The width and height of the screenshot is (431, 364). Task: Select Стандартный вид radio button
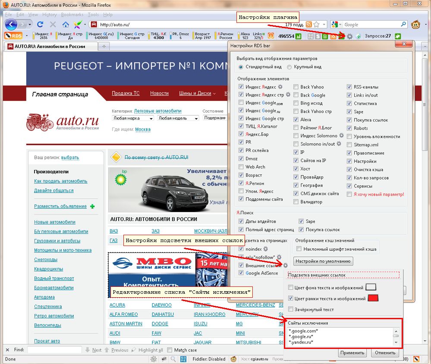[x=241, y=67]
